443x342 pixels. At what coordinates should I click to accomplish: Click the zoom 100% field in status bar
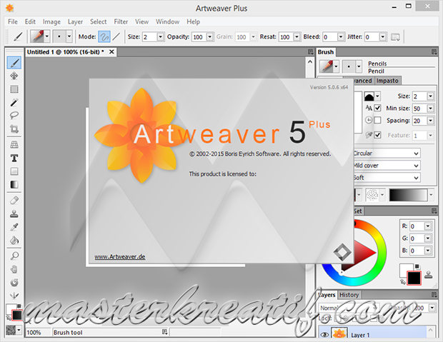click(38, 333)
